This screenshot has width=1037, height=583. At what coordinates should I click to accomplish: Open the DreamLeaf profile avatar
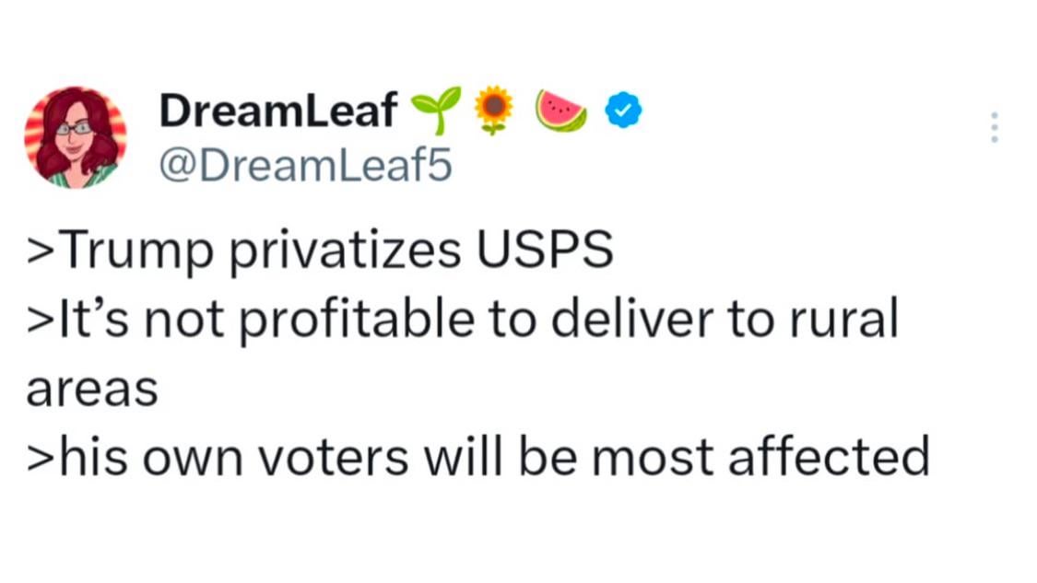click(76, 137)
